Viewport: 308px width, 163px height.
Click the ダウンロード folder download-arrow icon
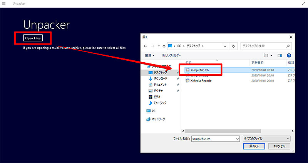(151, 79)
